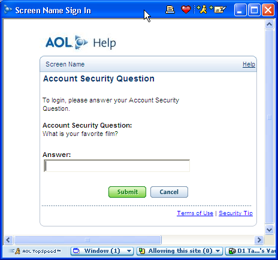This screenshot has width=278, height=260.
Task: Add page to favorites with heart icon
Action: [x=186, y=10]
